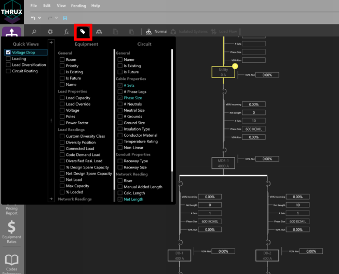
Task: Click the tag labels icon in toolbar
Action: tap(83, 31)
